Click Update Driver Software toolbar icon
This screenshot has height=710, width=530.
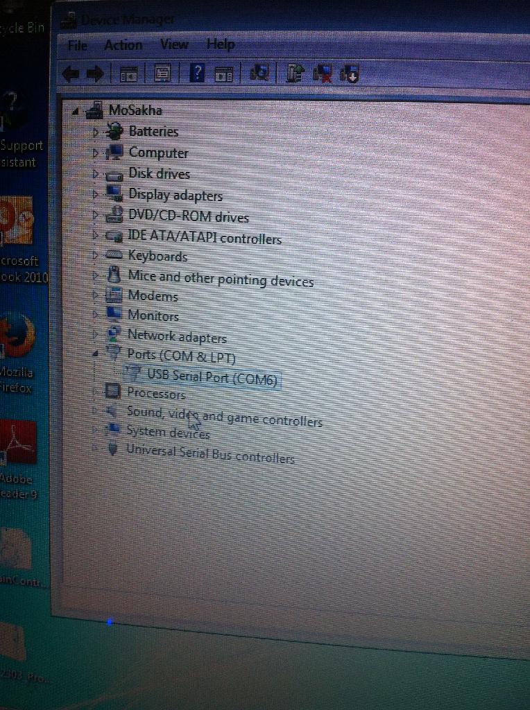[296, 73]
